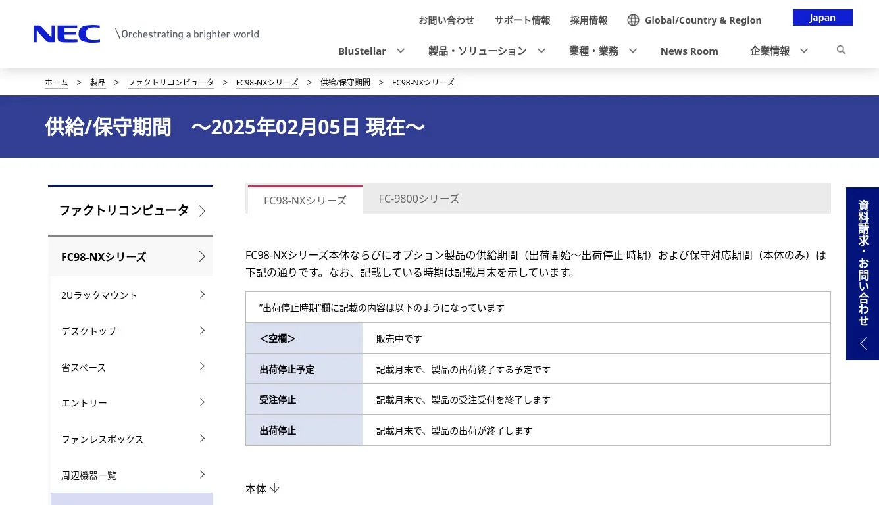Click the chevron beside 省スペース
The width and height of the screenshot is (879, 505).
pos(203,366)
